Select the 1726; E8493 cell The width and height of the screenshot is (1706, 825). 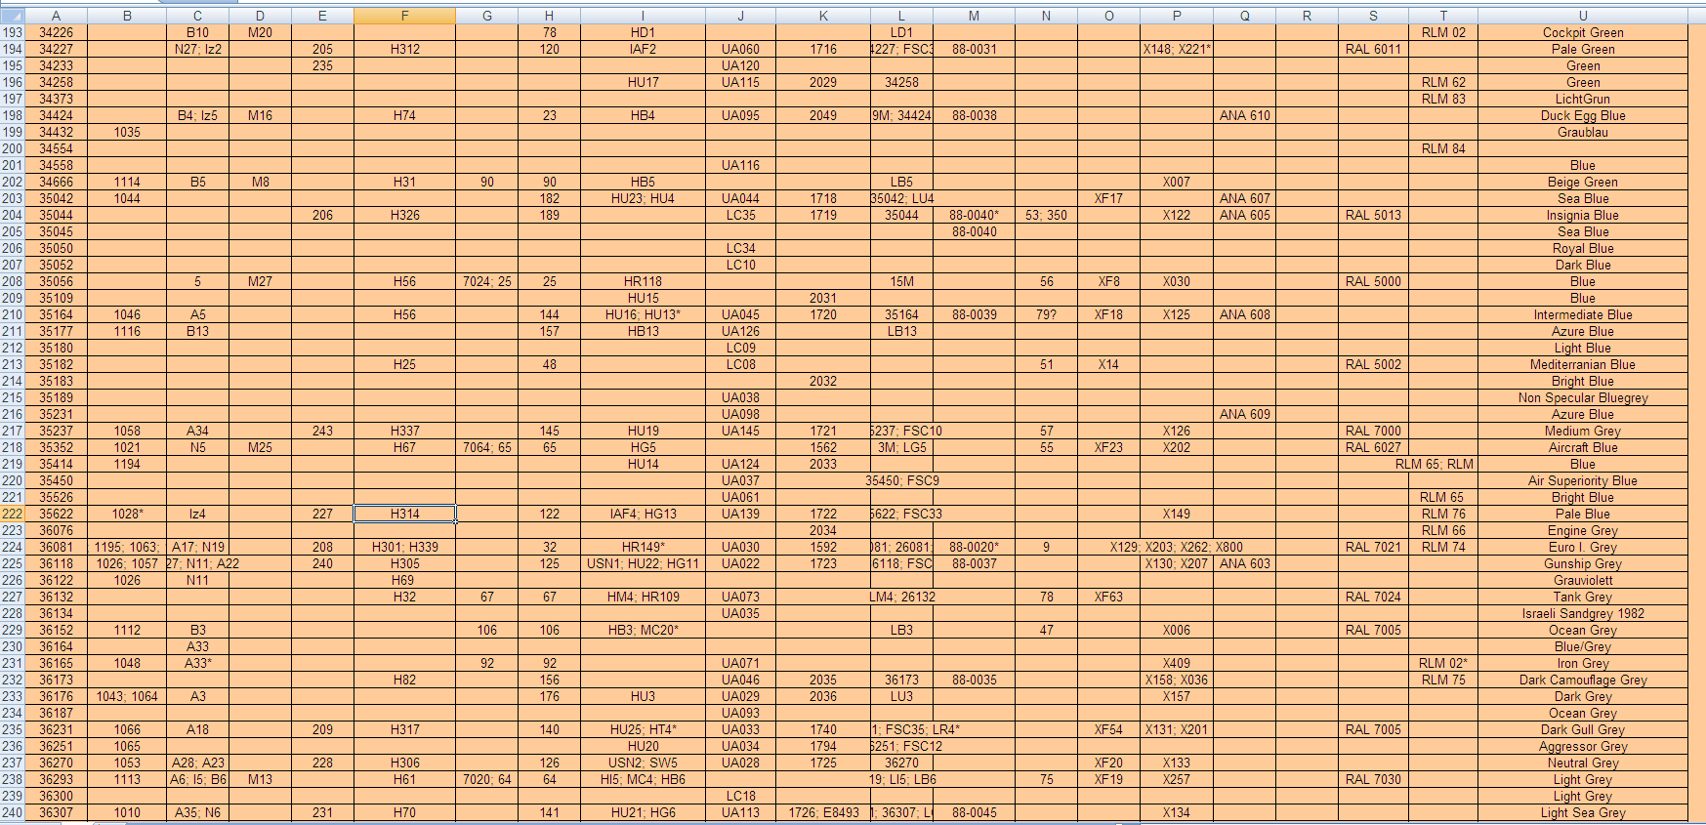(x=823, y=812)
